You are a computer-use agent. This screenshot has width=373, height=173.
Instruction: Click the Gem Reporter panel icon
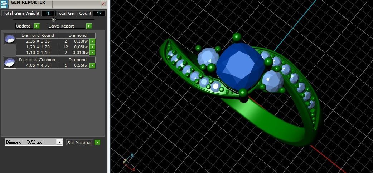click(x=4, y=4)
